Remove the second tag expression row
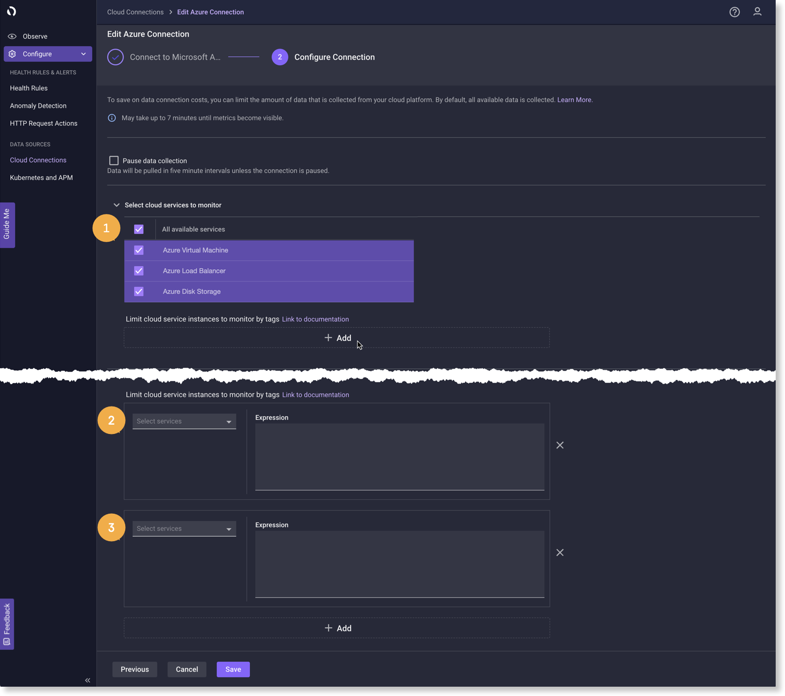 560,553
